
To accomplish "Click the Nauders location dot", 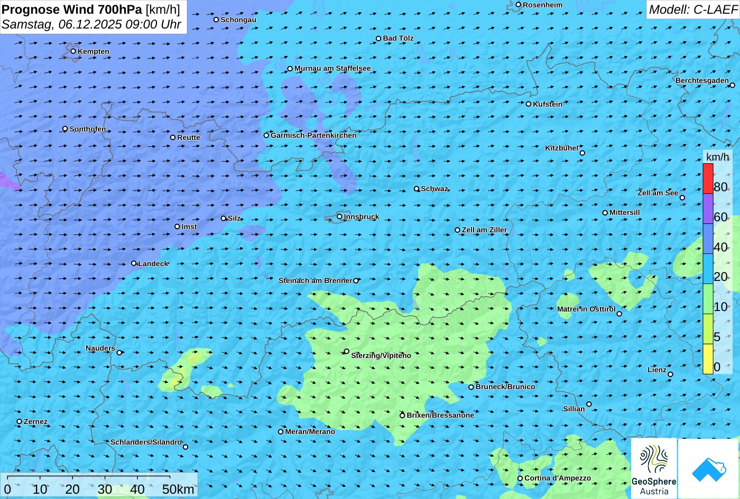I will pos(119,353).
